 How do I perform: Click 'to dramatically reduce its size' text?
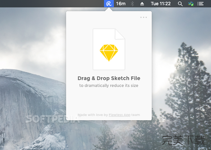109,85
